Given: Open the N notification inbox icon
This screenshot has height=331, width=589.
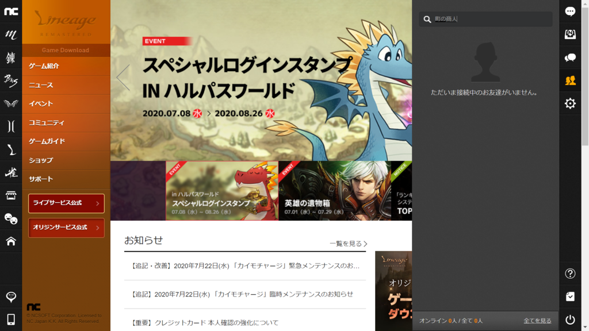Looking at the screenshot, I should coord(570,34).
